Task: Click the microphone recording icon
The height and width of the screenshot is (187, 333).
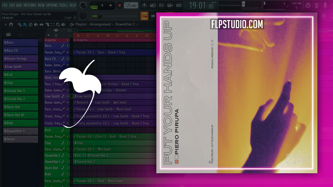Action: pyautogui.click(x=325, y=5)
